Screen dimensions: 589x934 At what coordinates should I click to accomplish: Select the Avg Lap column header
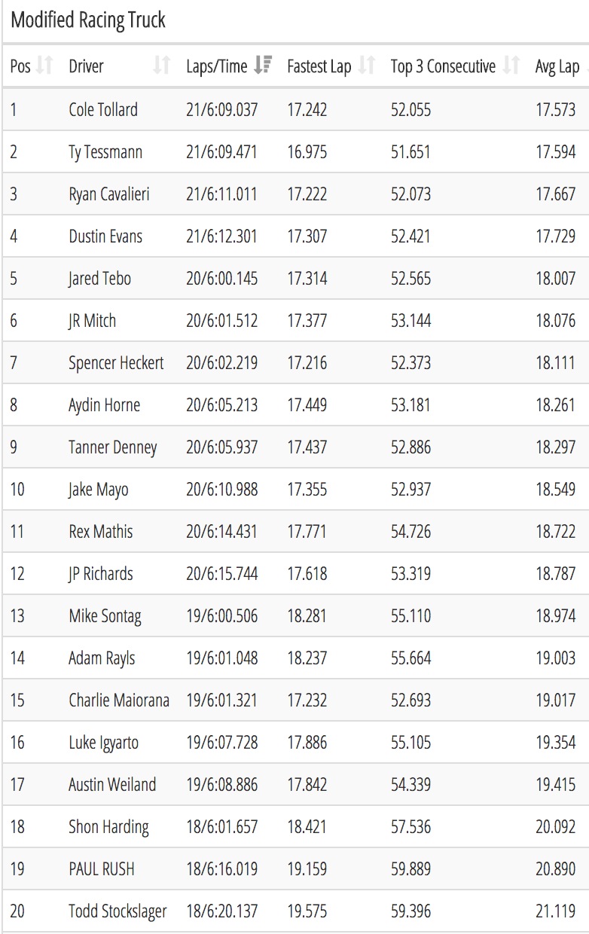pyautogui.click(x=557, y=66)
